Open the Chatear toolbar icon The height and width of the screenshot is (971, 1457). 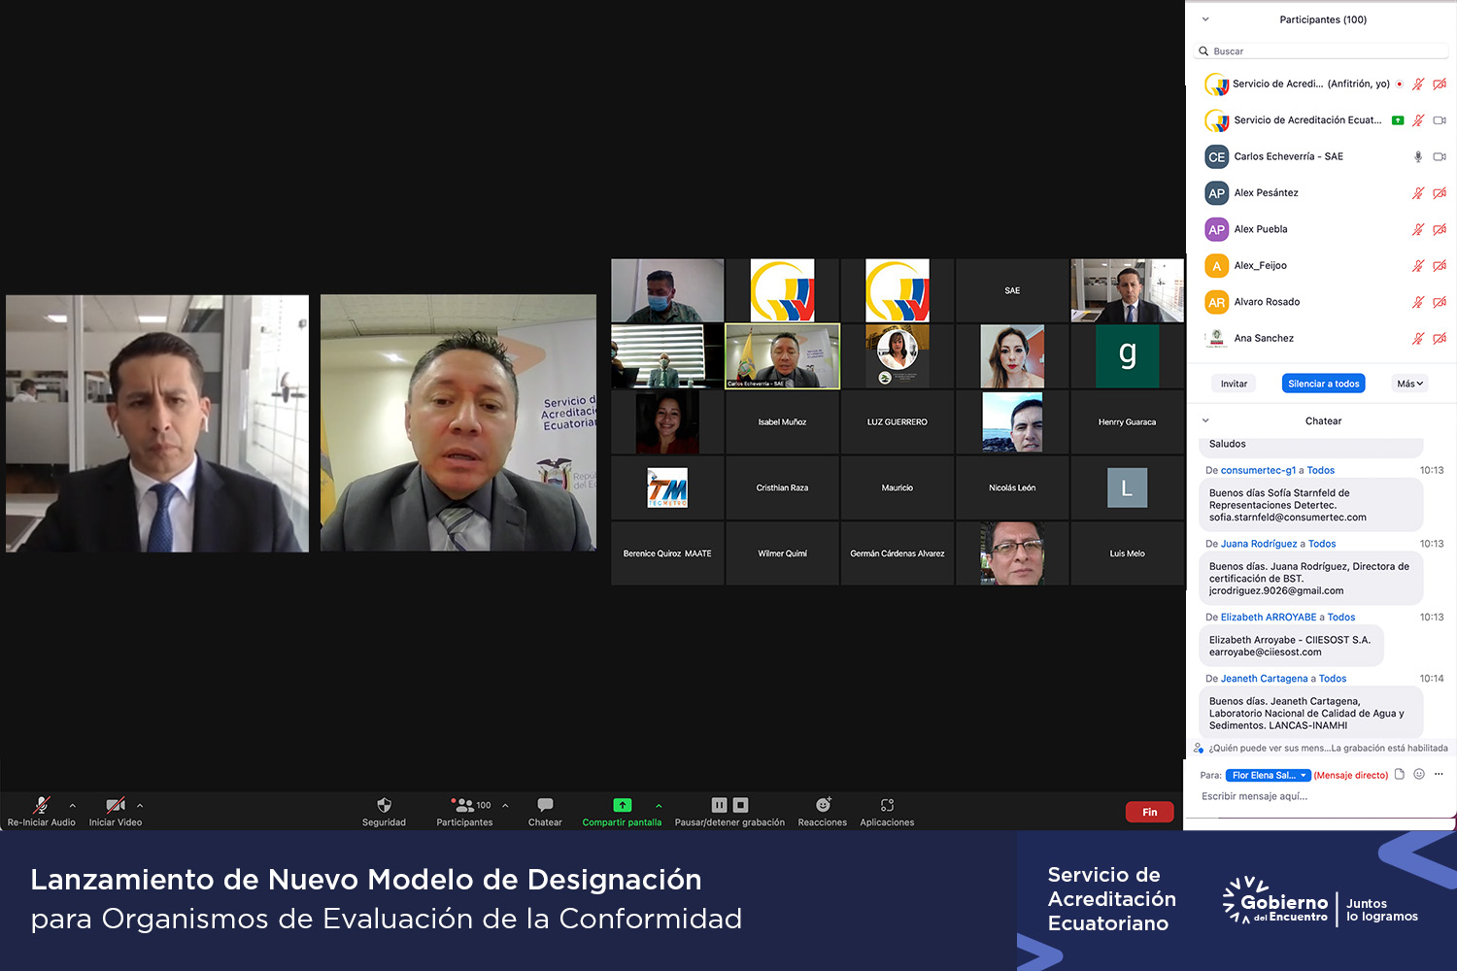tap(545, 805)
